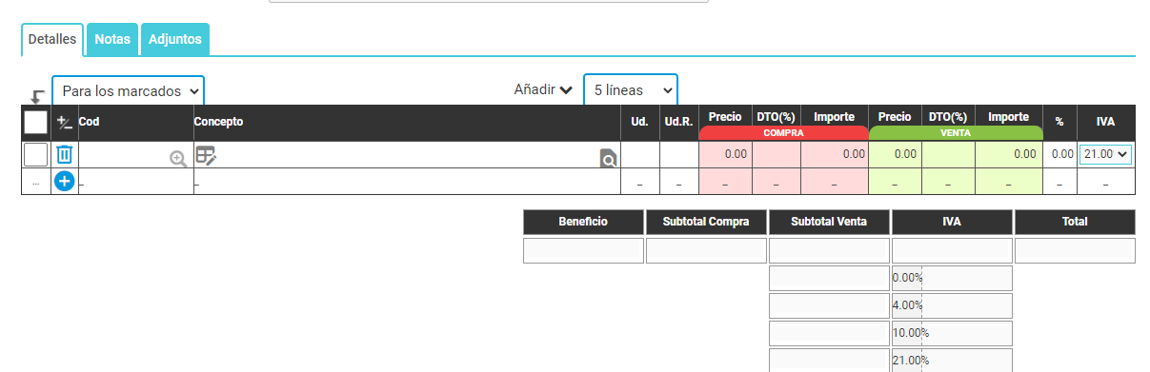Check the first row's checkbox
Screen dimensions: 1150x372
(35, 154)
